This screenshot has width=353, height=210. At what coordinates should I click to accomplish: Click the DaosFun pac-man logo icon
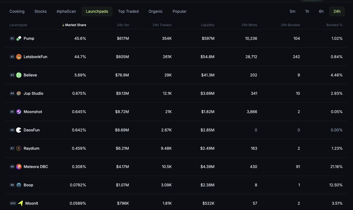[19, 130]
